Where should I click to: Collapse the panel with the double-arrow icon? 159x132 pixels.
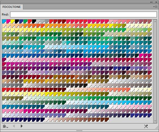coord(151,2)
